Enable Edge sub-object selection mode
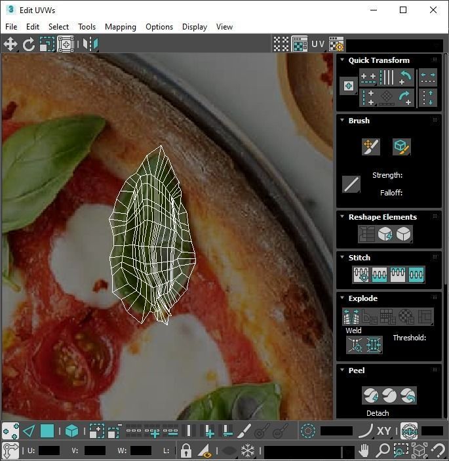The image size is (449, 461). (x=29, y=431)
